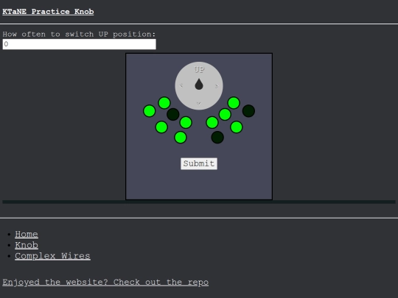The image size is (398, 298).
Task: Click the unlit LED at far right
Action: coord(248,111)
